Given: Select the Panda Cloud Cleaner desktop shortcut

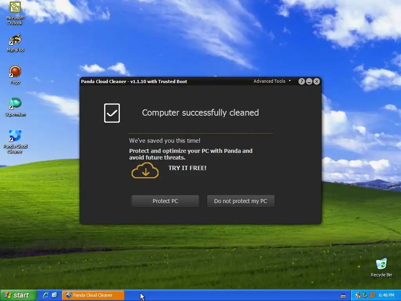Looking at the screenshot, I should (x=15, y=142).
